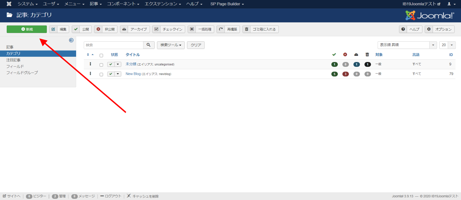Sort by the archived tray column header
The width and height of the screenshot is (461, 200).
point(356,55)
